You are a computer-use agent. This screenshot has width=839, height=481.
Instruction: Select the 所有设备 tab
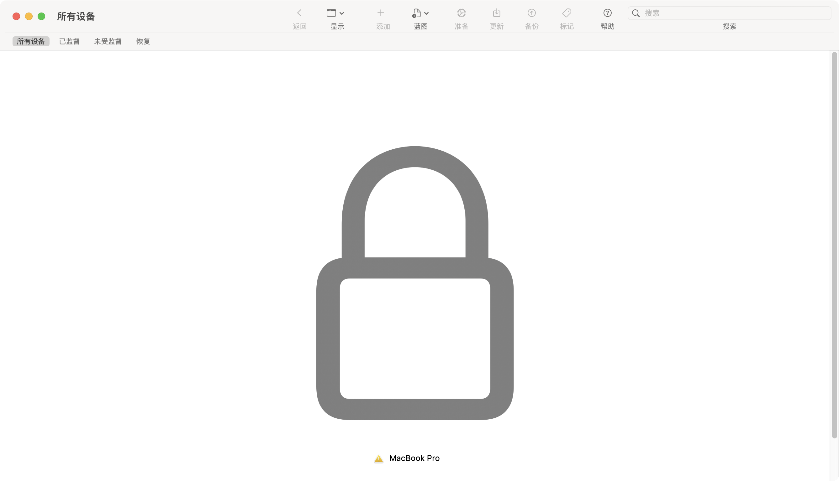29,41
